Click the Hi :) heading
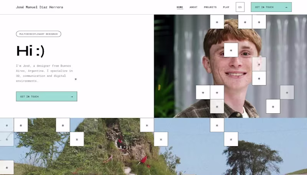This screenshot has width=307, height=175. 30,51
